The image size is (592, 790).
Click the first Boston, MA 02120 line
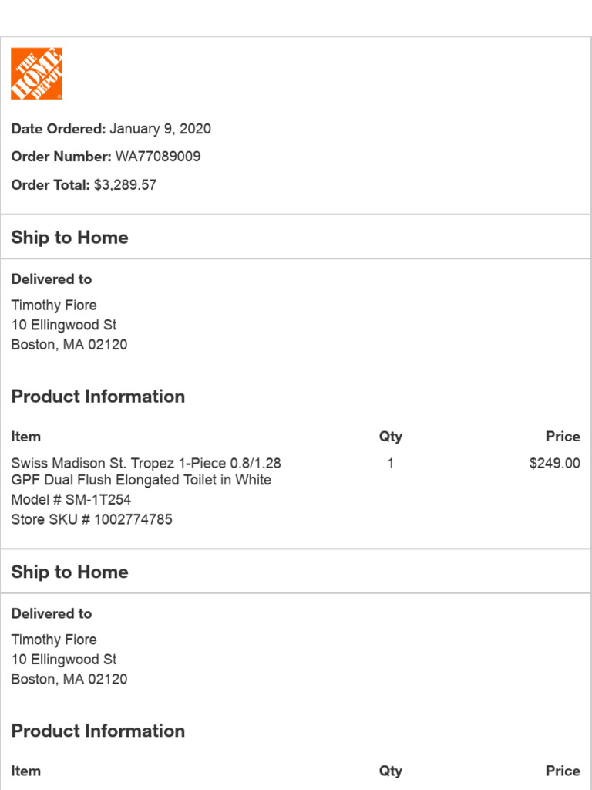tap(69, 345)
